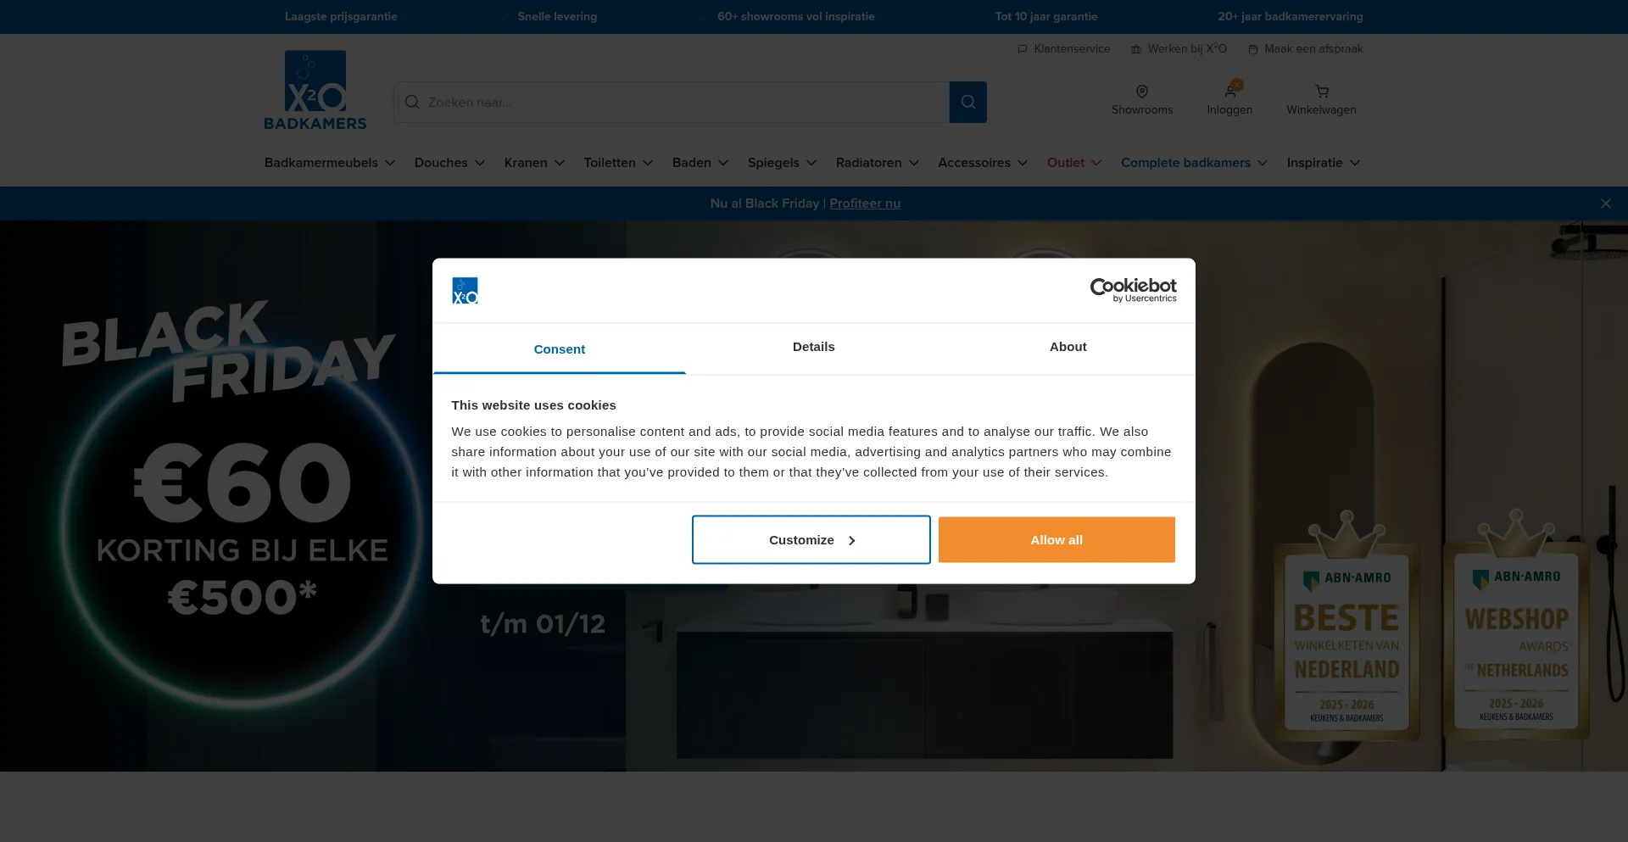Expand the Badkamermeubels menu
This screenshot has height=842, width=1628.
pos(330,163)
